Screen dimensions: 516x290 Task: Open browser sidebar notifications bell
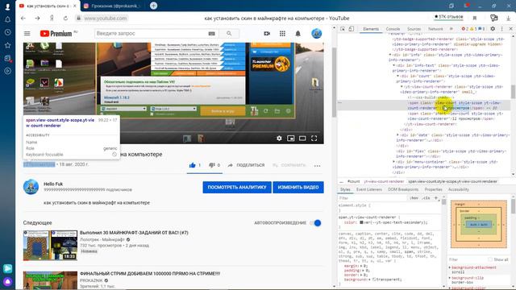click(7, 19)
